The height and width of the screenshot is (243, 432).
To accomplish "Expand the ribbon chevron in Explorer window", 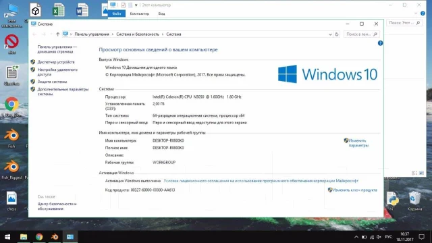I will tap(416, 13).
